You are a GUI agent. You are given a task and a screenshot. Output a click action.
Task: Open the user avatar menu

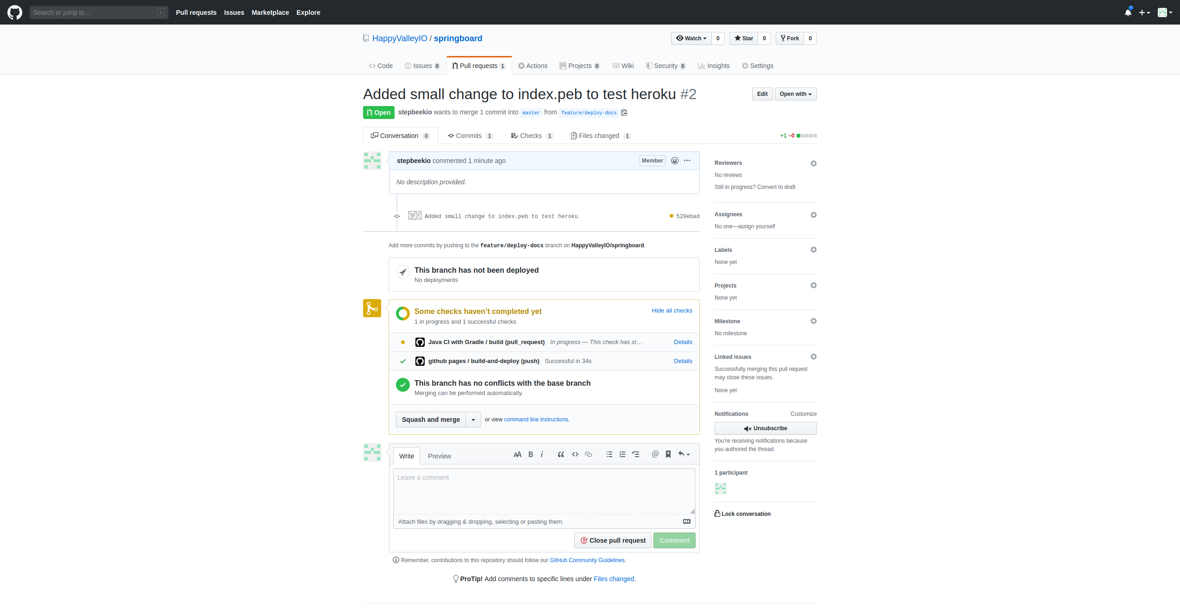(x=1165, y=13)
